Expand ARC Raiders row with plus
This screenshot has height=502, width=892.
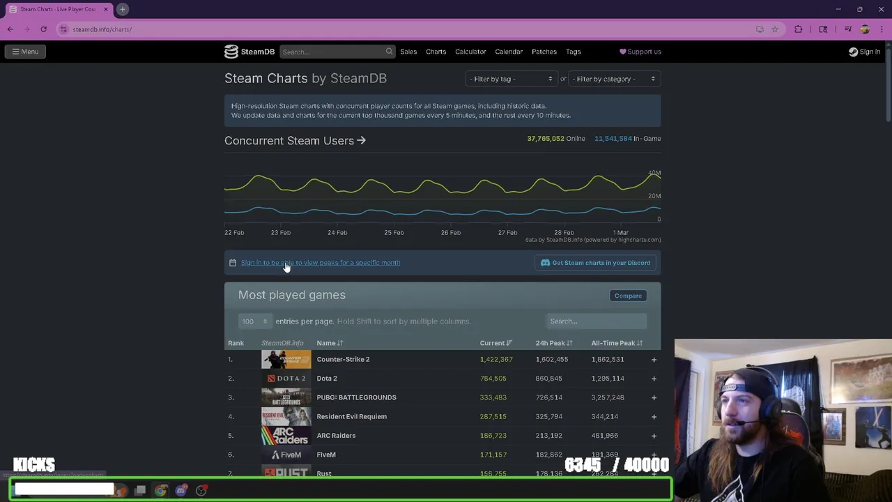tap(654, 436)
